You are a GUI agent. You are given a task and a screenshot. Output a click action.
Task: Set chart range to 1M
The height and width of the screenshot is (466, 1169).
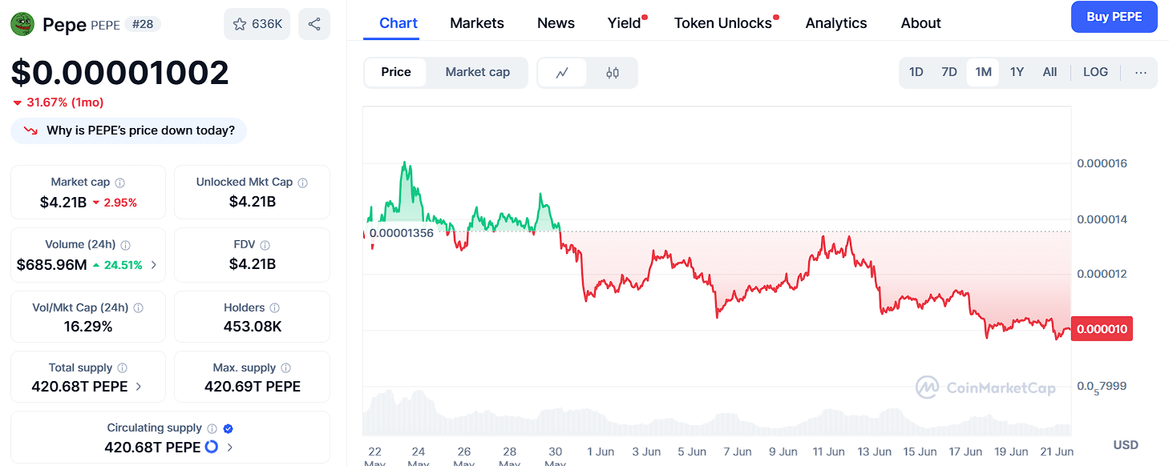pos(983,72)
